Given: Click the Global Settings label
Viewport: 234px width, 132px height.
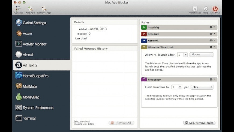Looking at the screenshot, I should (x=34, y=23).
